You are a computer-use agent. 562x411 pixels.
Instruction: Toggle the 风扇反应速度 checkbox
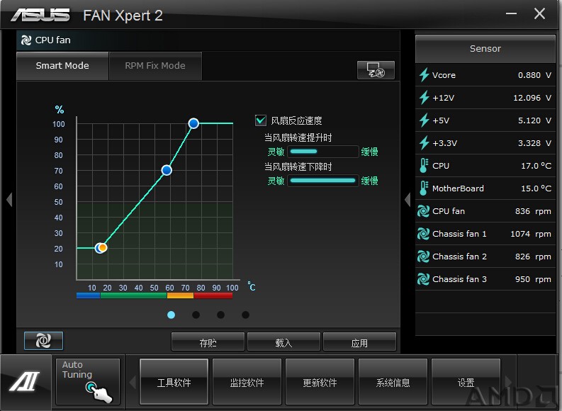click(x=261, y=120)
